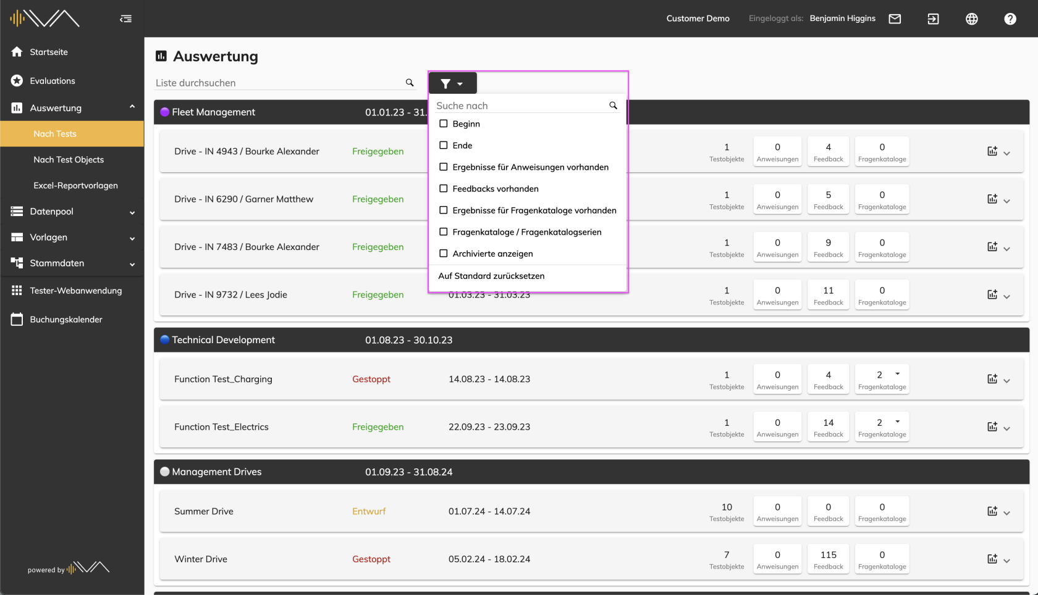Click magnifier icon in Suche nach field
This screenshot has width=1038, height=595.
[x=613, y=106]
